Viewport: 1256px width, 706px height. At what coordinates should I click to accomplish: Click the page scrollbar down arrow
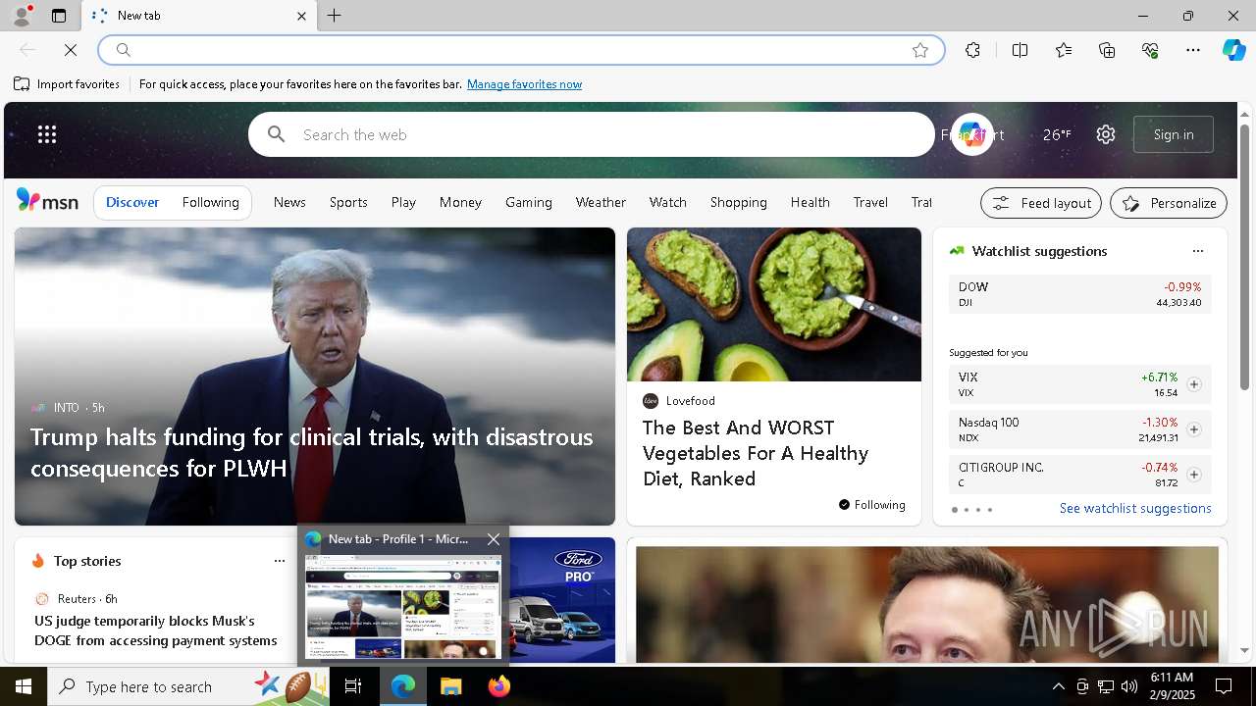pos(1245,650)
